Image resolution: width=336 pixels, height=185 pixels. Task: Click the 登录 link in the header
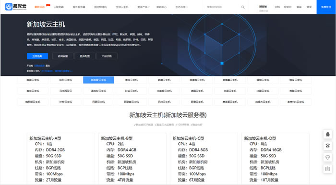(309, 7)
